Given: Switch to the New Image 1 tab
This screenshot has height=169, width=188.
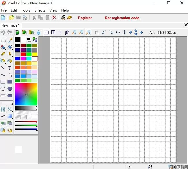Looking at the screenshot, I should click(x=10, y=25).
